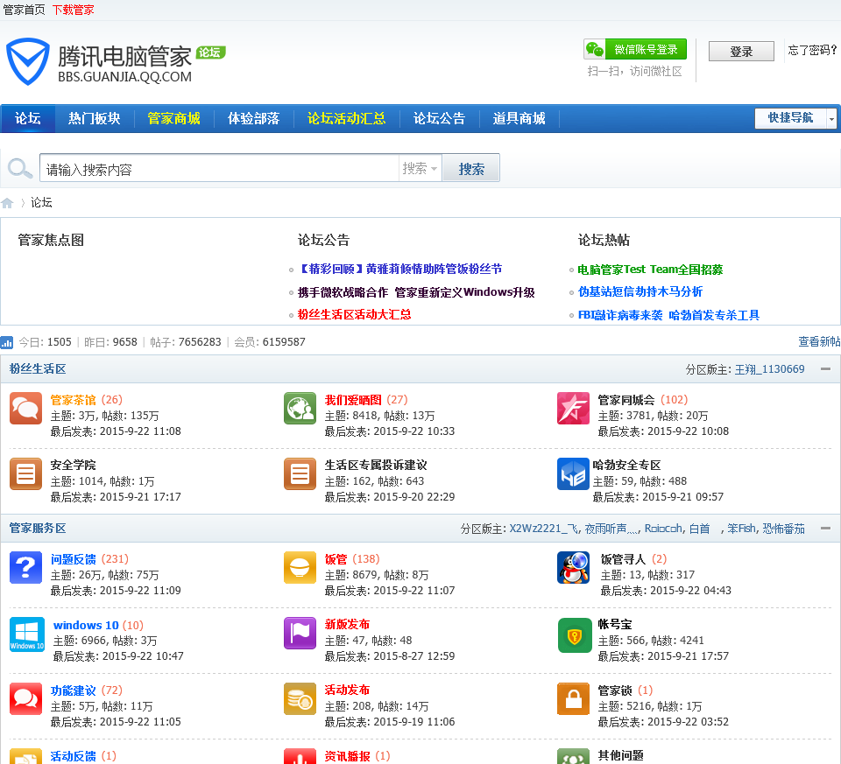841x764 pixels.
Task: Click the 管家锁 orange padlock icon
Action: click(x=573, y=698)
